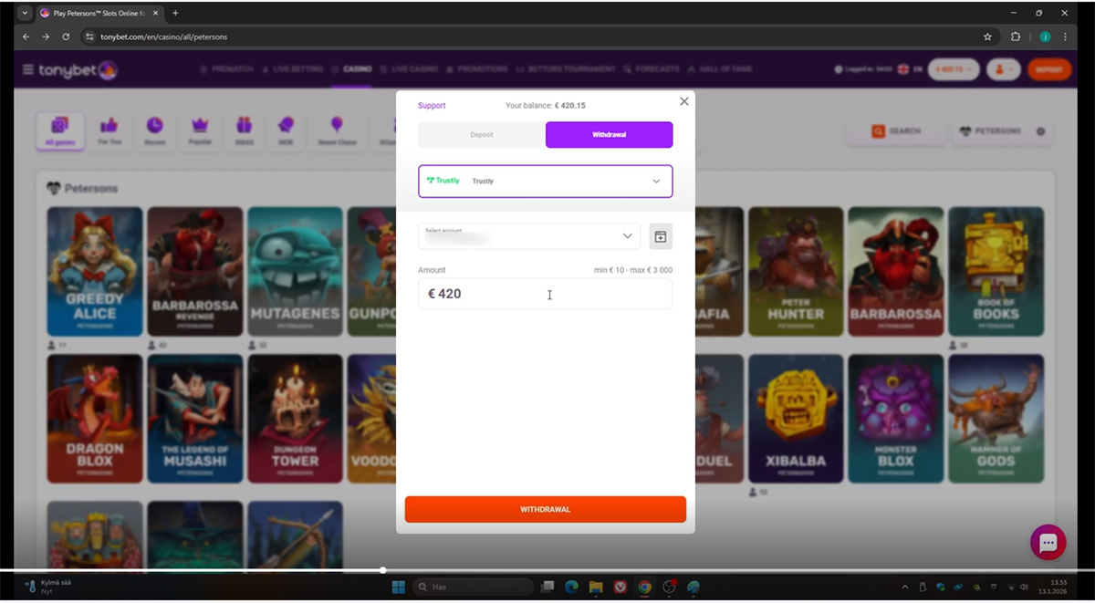Reload the page with the refresh icon
1095x603 pixels.
tap(66, 36)
